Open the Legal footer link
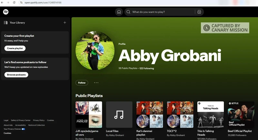The image size is (258, 140). pos(6,120)
